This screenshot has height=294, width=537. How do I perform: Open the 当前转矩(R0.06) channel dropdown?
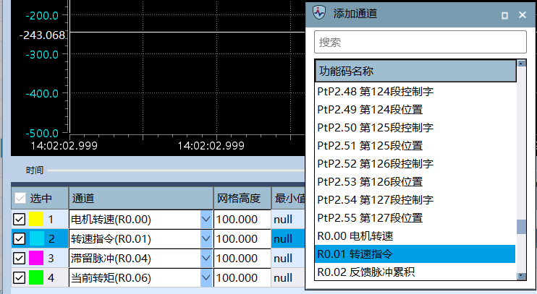(x=206, y=277)
